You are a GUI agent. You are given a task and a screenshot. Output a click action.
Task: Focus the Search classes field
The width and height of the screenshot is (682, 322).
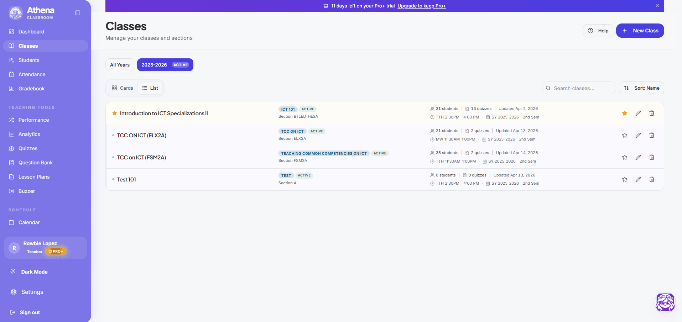pyautogui.click(x=579, y=88)
